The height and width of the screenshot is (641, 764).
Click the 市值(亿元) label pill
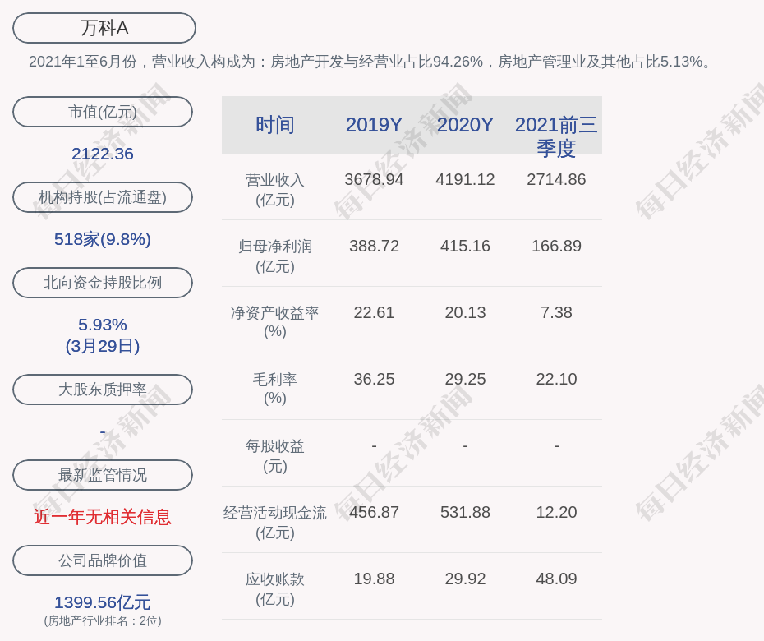pos(103,112)
